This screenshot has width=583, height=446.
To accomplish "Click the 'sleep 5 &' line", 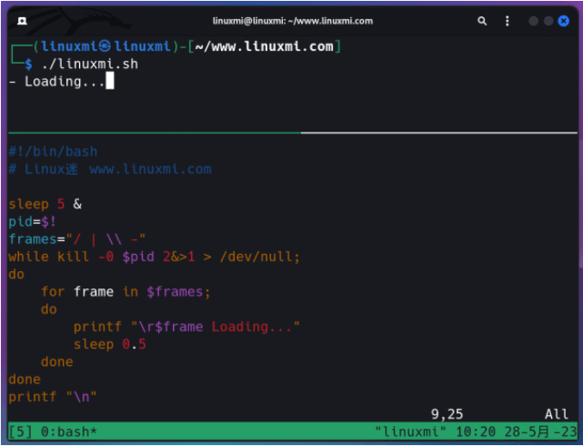I will (45, 204).
